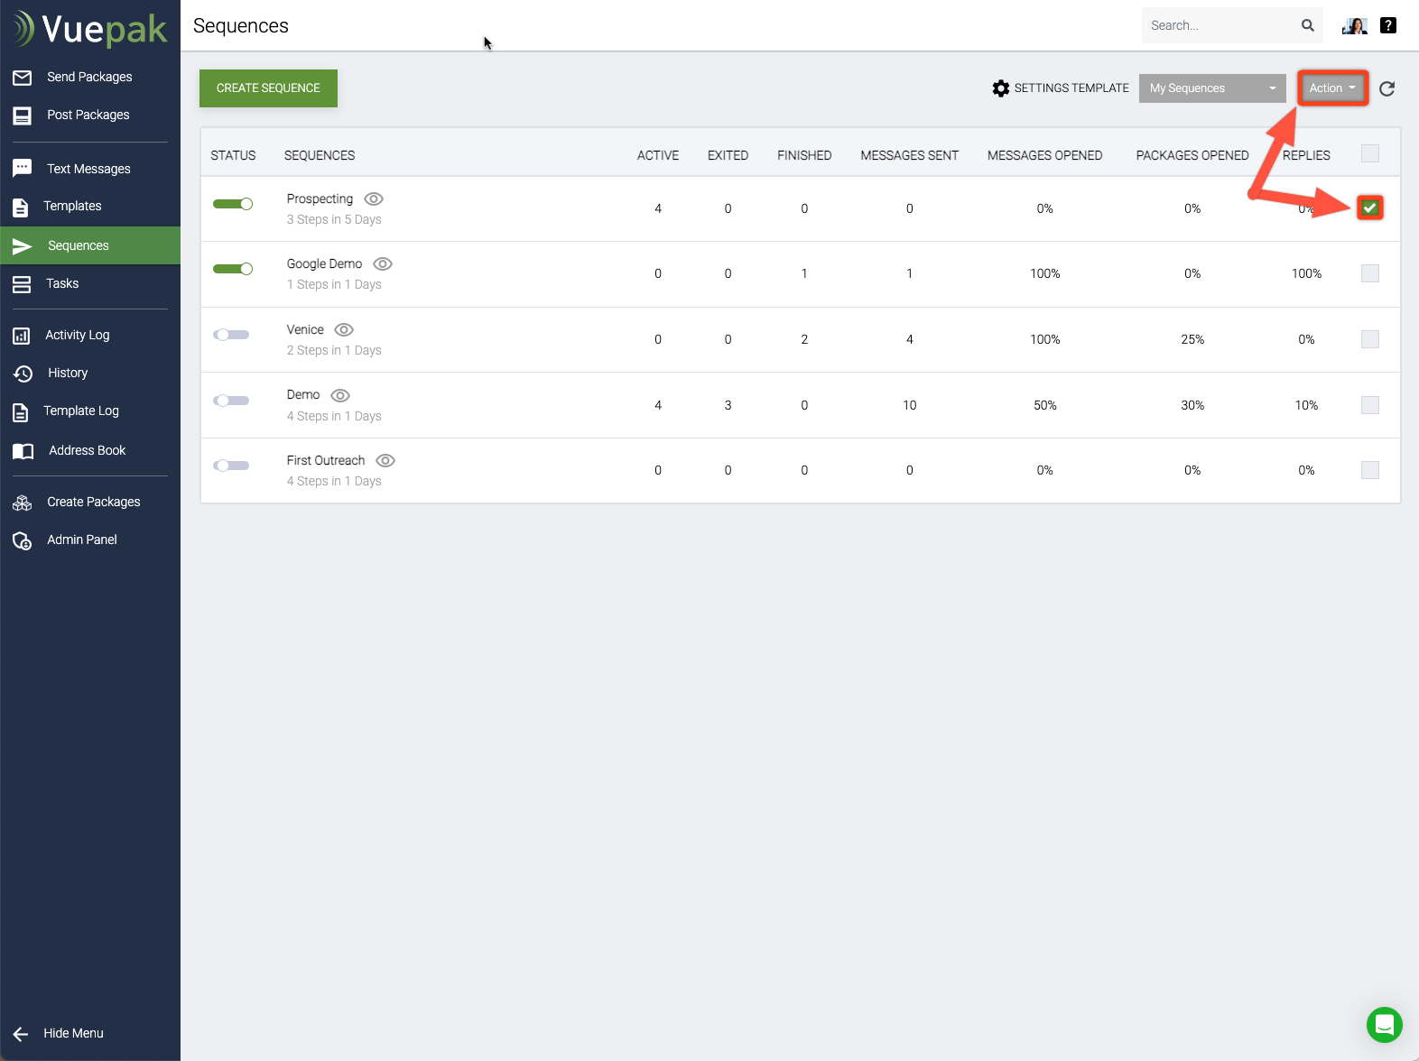Open Address Book from sidebar
The image size is (1419, 1061).
(87, 450)
